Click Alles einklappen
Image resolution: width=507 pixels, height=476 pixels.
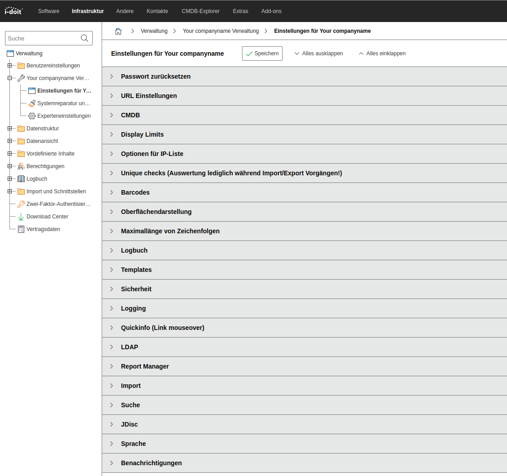382,53
